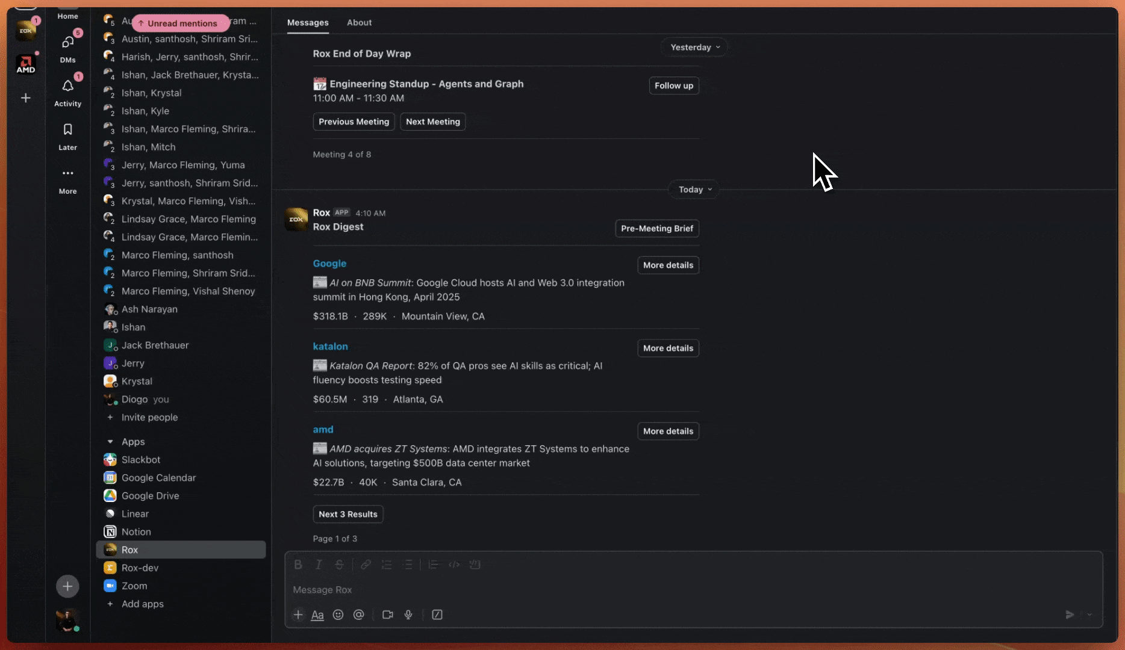Open the Later bookmark icon
The image size is (1125, 650).
[67, 130]
